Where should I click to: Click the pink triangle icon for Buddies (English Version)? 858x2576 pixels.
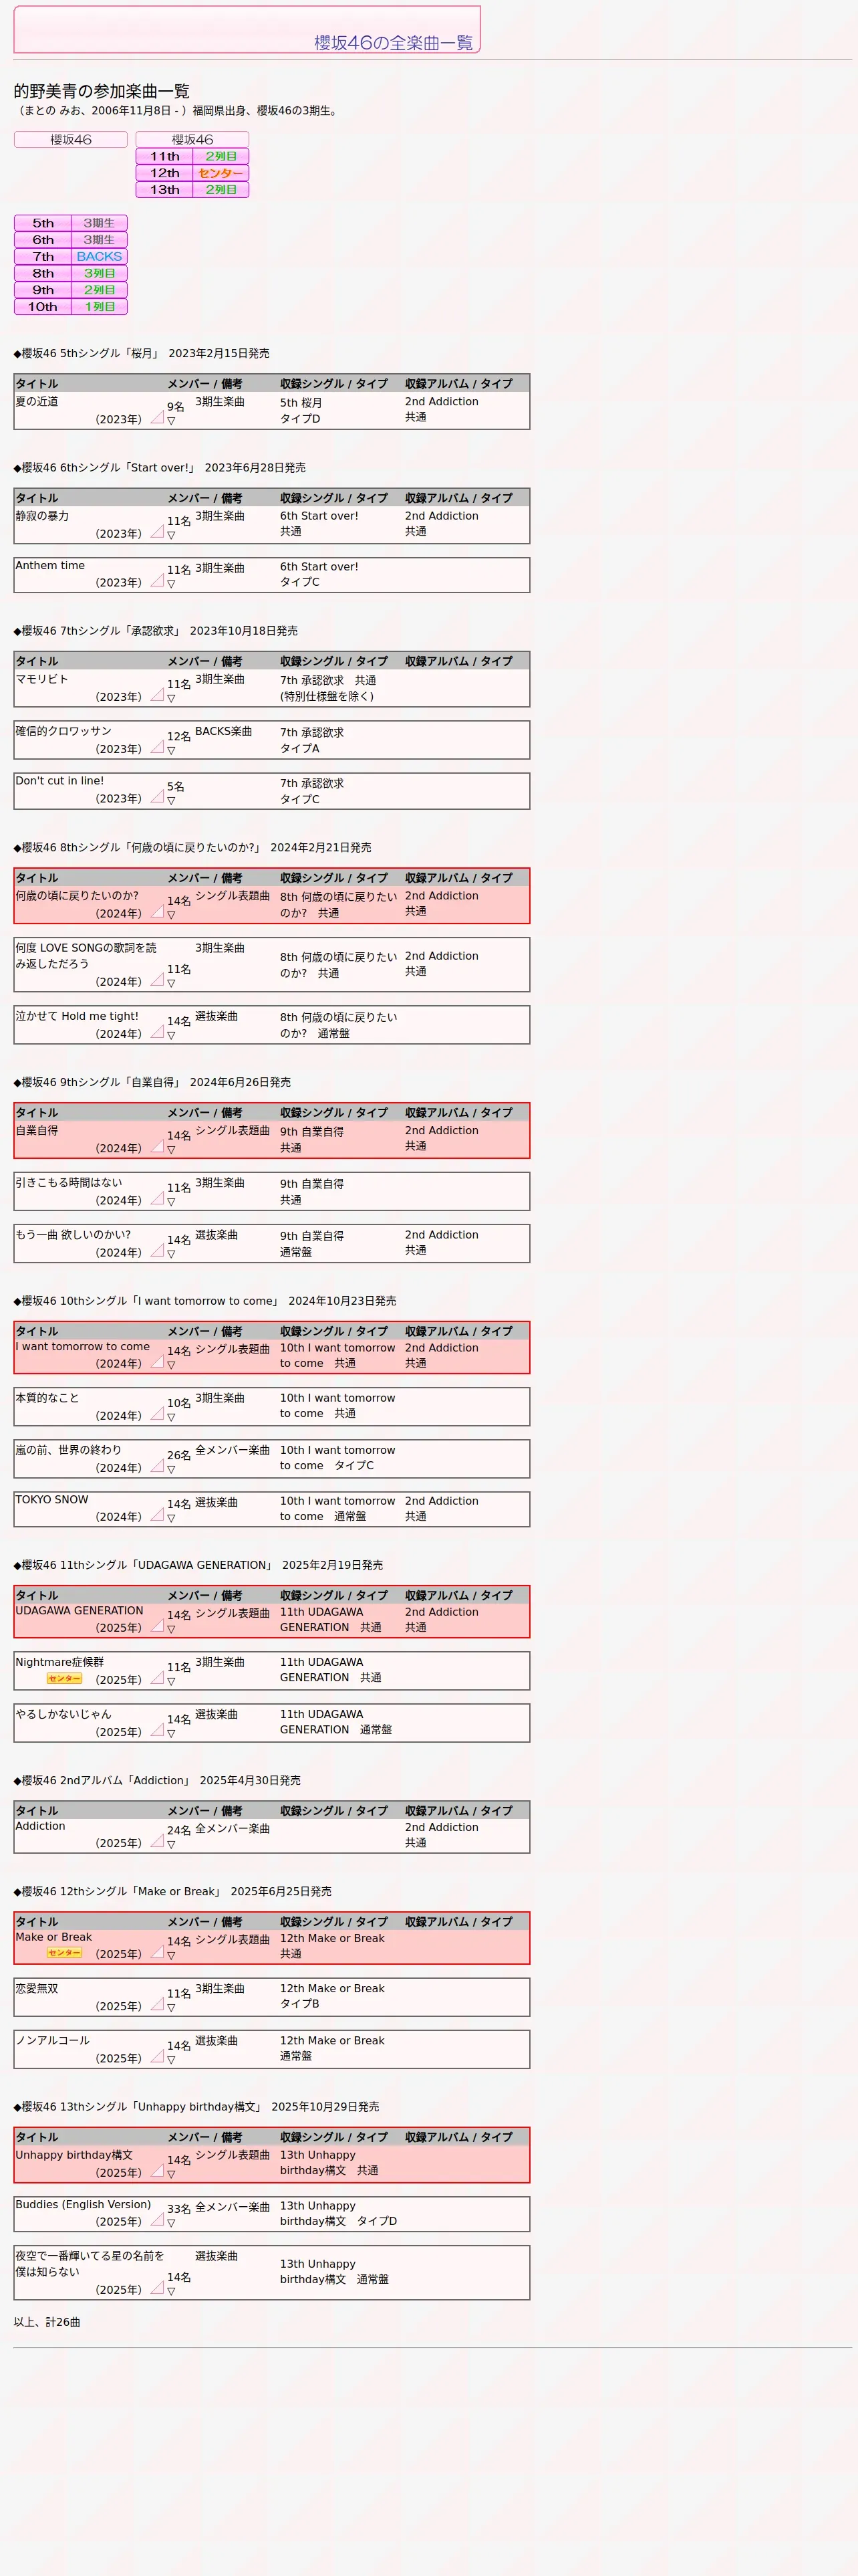coord(157,2219)
